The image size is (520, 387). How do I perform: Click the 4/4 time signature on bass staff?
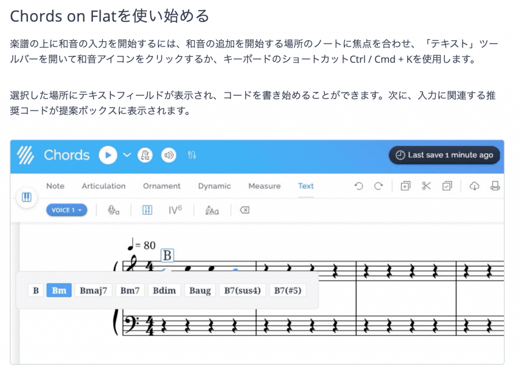(150, 325)
